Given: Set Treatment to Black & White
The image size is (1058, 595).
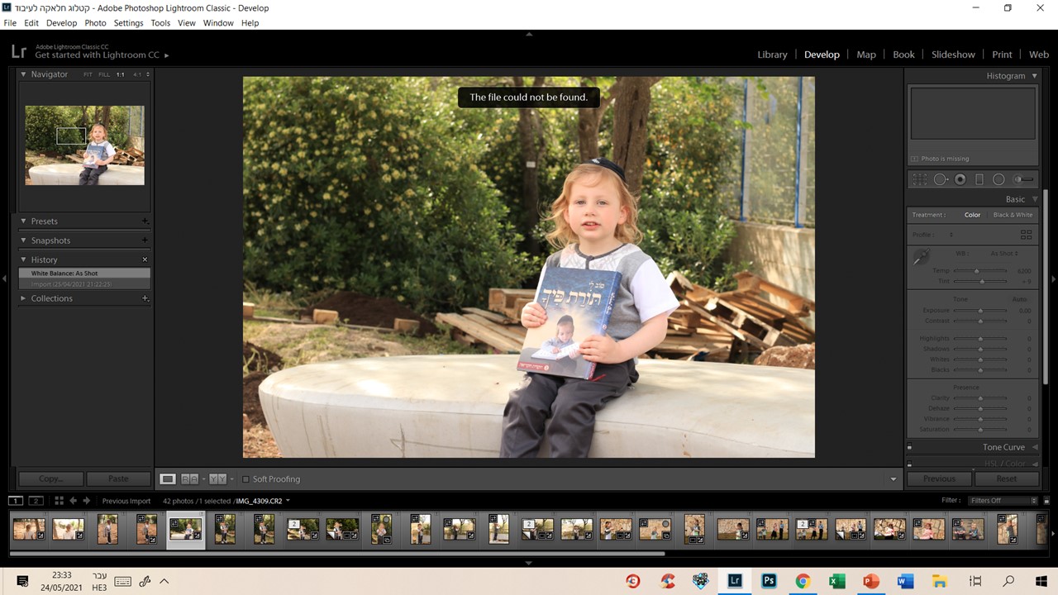Looking at the screenshot, I should point(1013,215).
